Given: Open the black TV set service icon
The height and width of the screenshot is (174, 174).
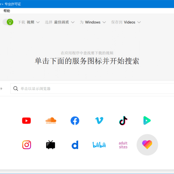Looking at the screenshot, I should coord(50,145).
